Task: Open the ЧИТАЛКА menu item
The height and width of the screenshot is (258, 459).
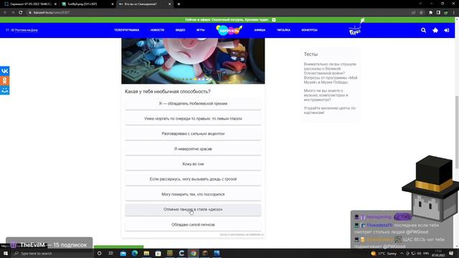Action: [283, 30]
